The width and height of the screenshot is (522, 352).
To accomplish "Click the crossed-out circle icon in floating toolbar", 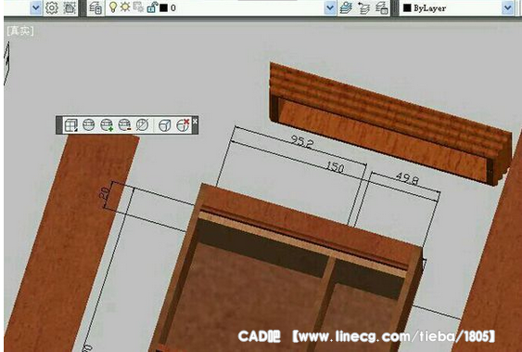I will (142, 125).
